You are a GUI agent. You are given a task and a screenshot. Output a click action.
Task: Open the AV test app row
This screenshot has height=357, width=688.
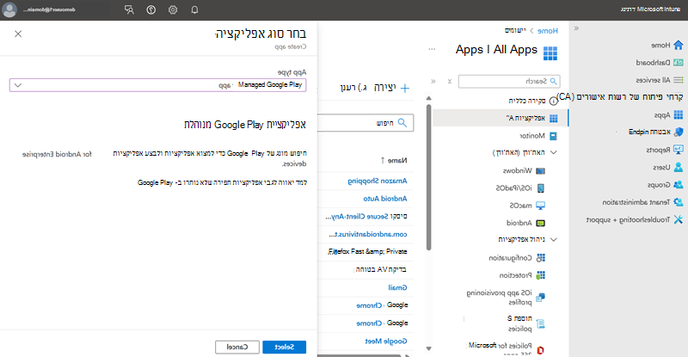tap(380, 269)
